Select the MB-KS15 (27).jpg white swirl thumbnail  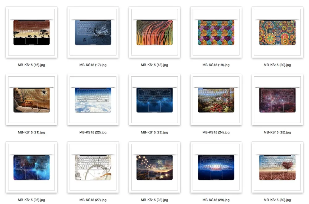[x=93, y=167]
